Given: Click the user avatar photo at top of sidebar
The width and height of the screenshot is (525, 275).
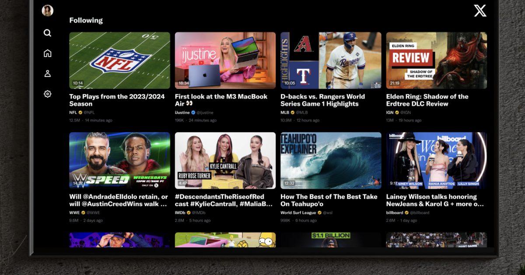Looking at the screenshot, I should click(47, 11).
